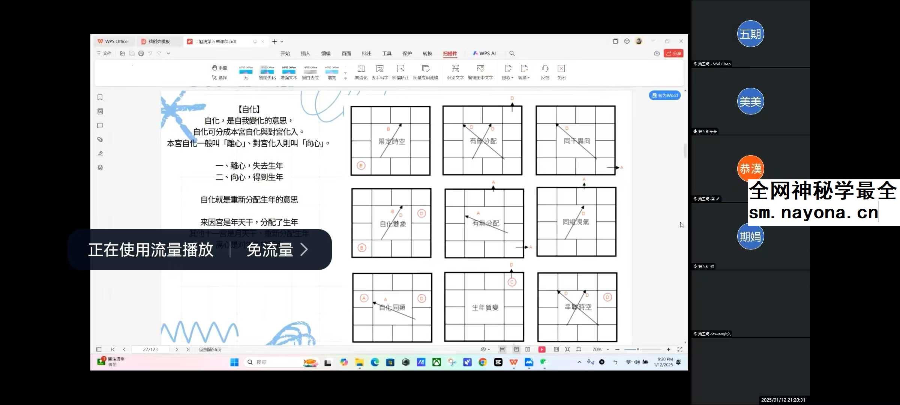Viewport: 900px width, 405px height.
Task: Apply the 增强文本 filter preset
Action: [x=289, y=73]
